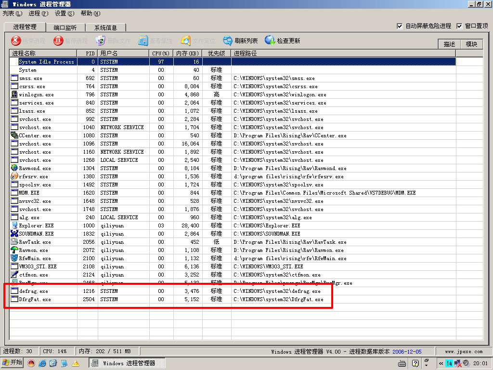Click the File Locate folder icon
The image size is (493, 370).
[185, 40]
